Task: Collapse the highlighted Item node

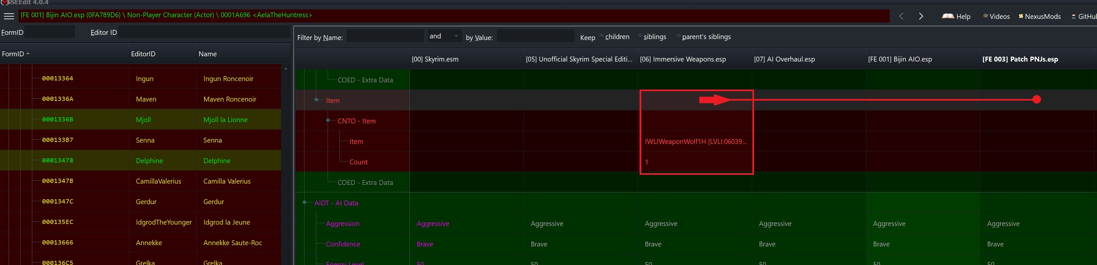Action: click(316, 100)
